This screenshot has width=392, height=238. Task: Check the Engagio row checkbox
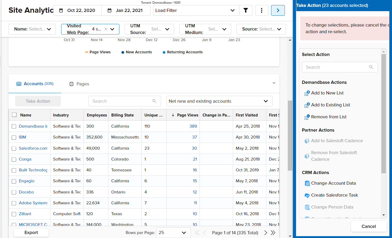pos(14,181)
